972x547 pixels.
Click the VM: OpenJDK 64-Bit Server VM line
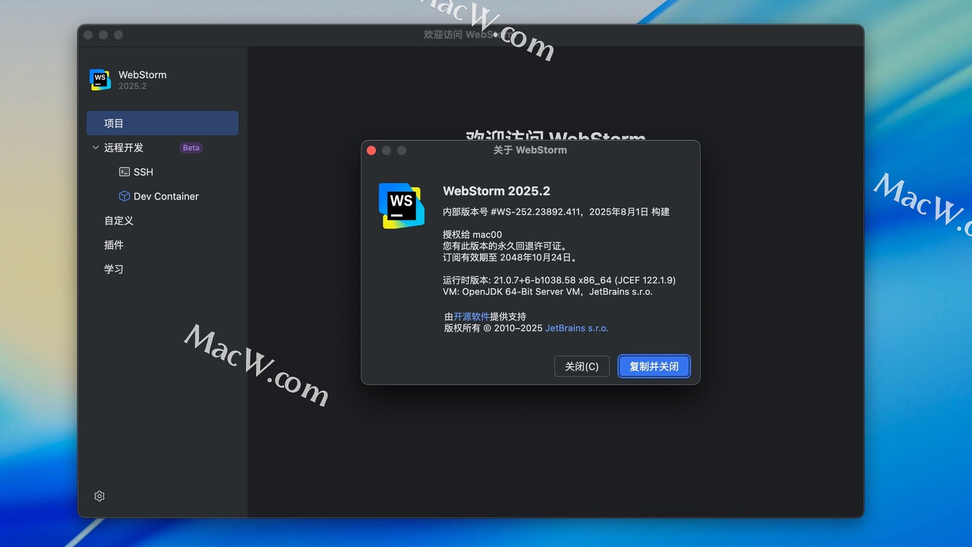coord(547,292)
